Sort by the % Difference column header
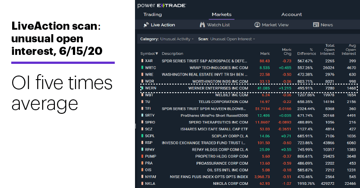This screenshot has height=188, width=360. 306,51
